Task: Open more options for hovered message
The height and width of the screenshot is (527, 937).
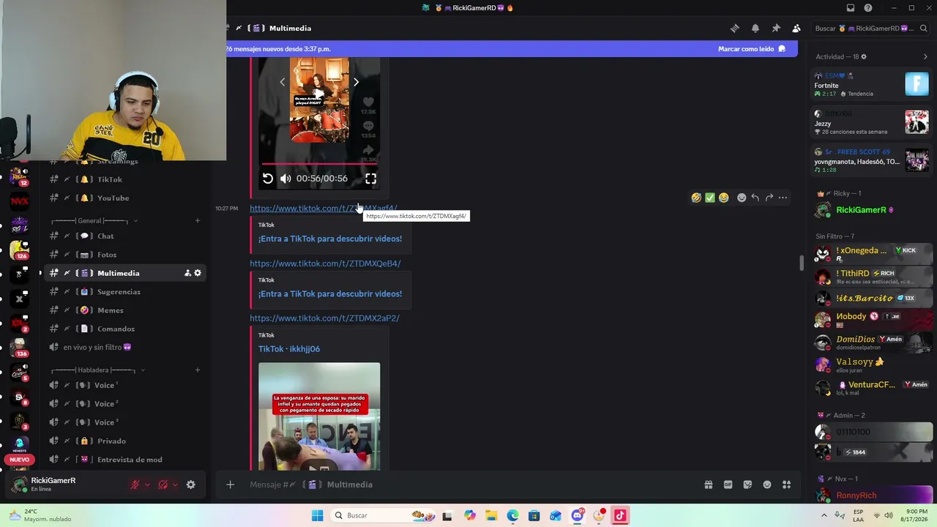Action: pyautogui.click(x=783, y=198)
